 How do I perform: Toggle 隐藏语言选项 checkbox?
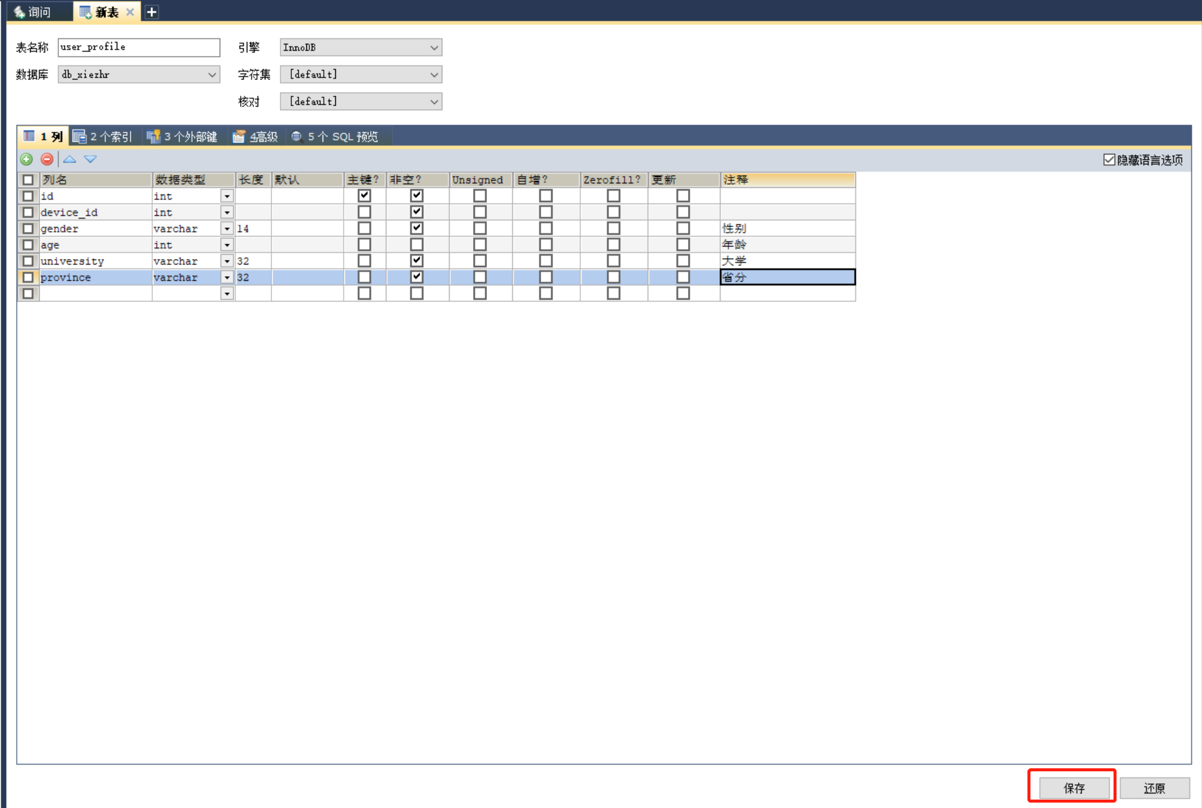pyautogui.click(x=1109, y=159)
